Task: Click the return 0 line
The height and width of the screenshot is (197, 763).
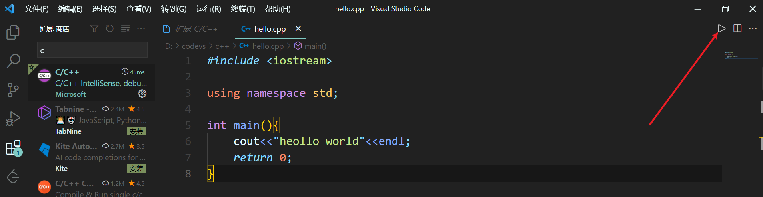Action: (x=262, y=157)
